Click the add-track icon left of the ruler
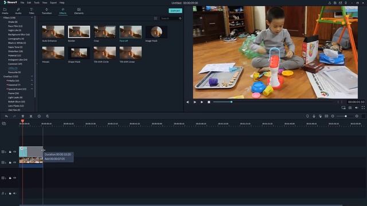Screen dimensions: 367x206 4,124
